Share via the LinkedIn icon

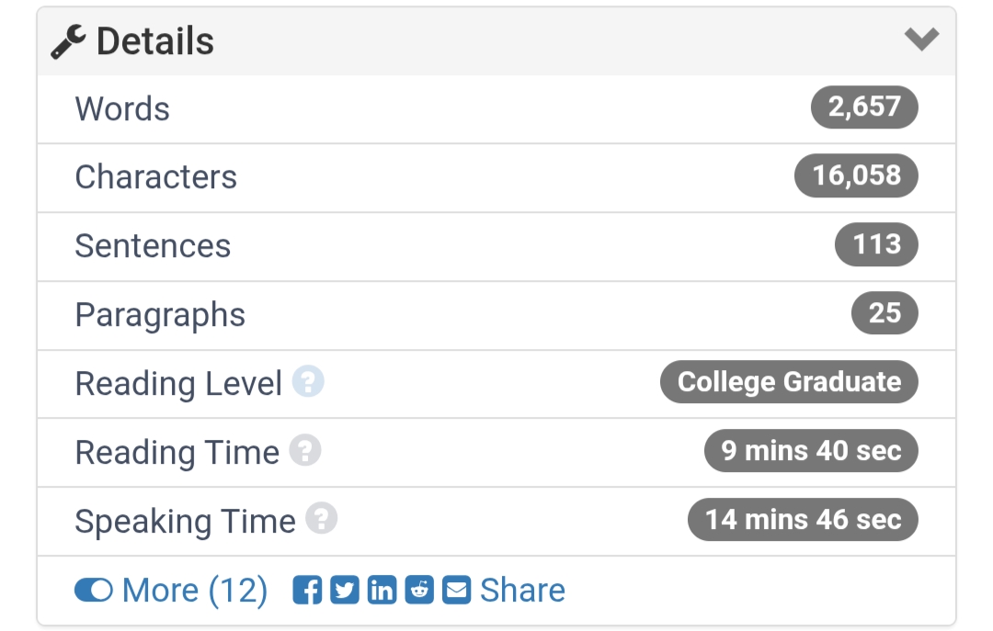(x=382, y=590)
